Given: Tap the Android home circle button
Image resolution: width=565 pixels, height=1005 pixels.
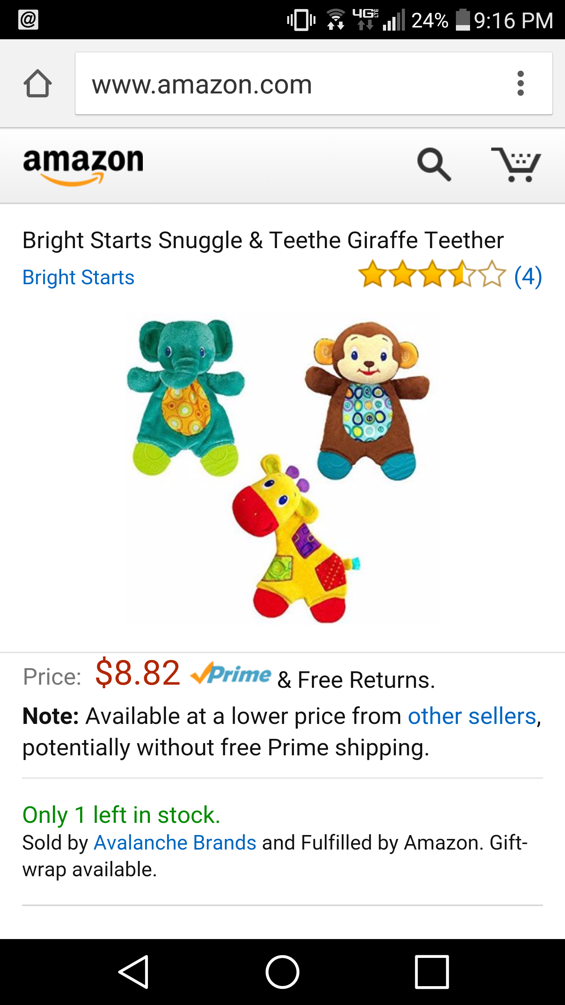Looking at the screenshot, I should pyautogui.click(x=282, y=972).
